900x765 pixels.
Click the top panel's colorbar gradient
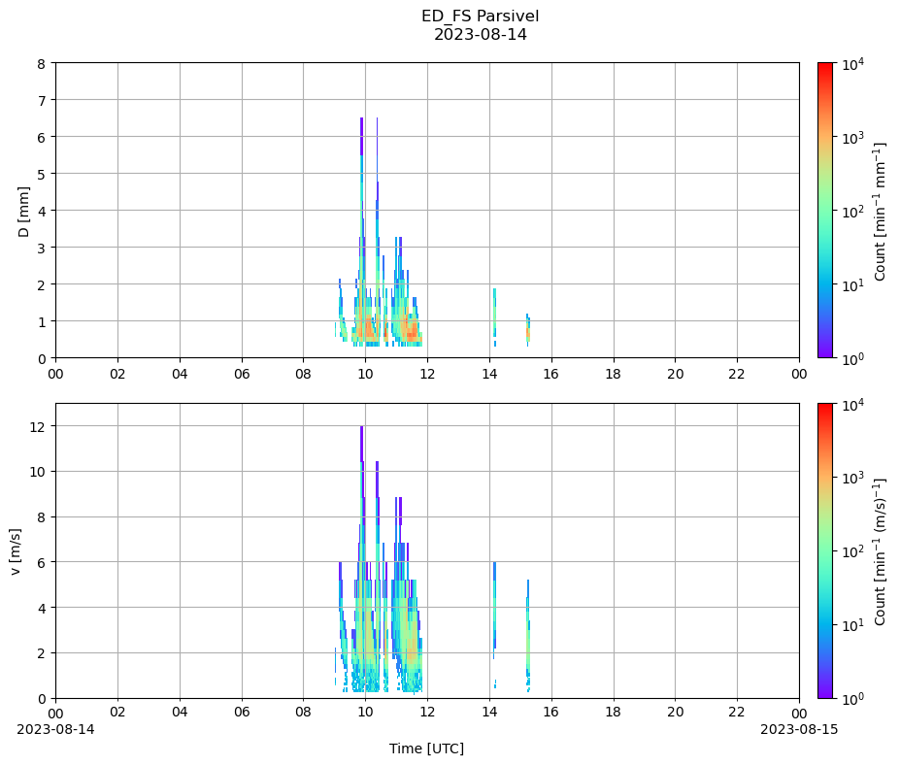coord(825,210)
